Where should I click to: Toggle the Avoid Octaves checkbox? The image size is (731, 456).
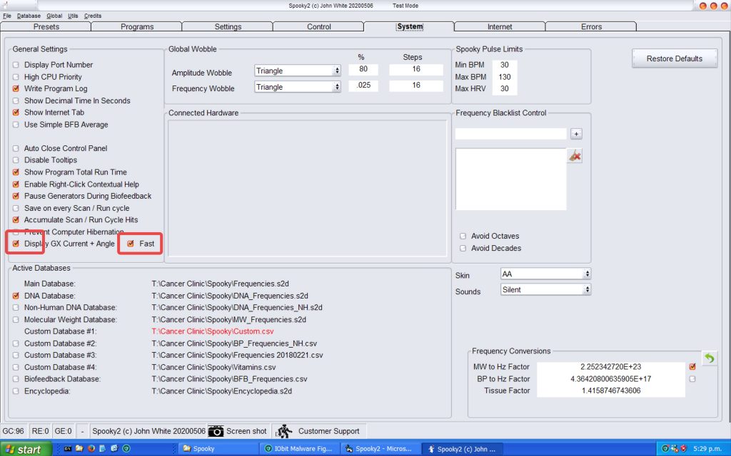(x=463, y=236)
